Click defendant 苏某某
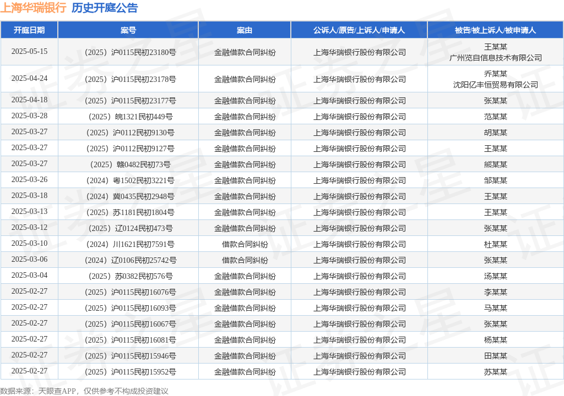564x396 pixels. click(495, 372)
